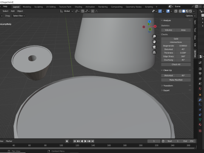Enable solid viewport shading mode
204x153 pixels.
pyautogui.click(x=184, y=11)
